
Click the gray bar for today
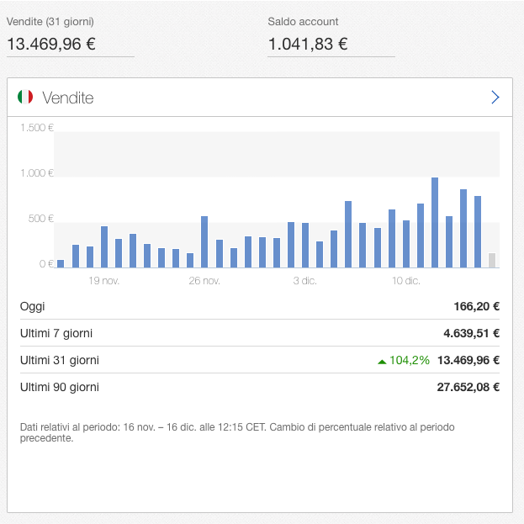point(492,261)
